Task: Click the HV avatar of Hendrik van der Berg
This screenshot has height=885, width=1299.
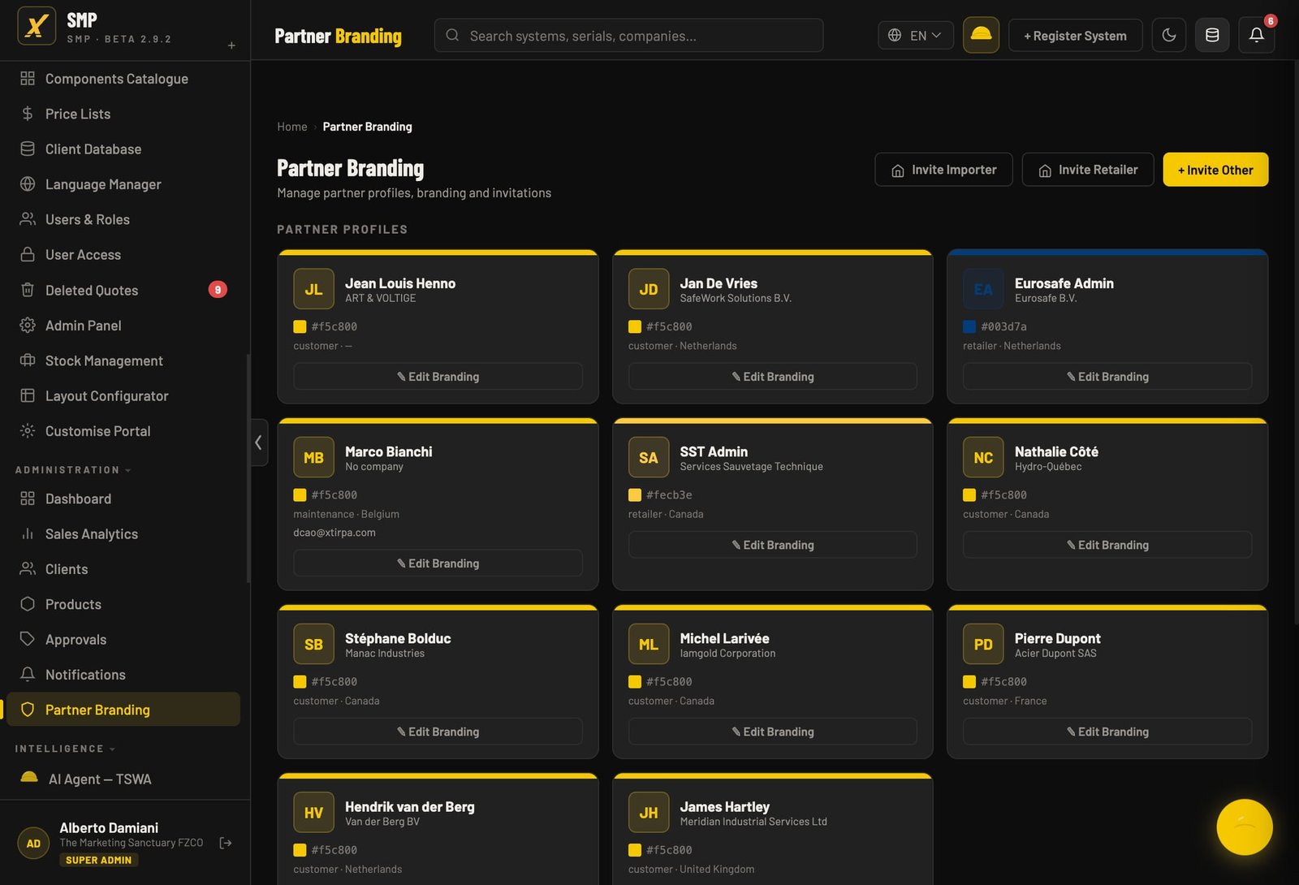Action: (313, 813)
